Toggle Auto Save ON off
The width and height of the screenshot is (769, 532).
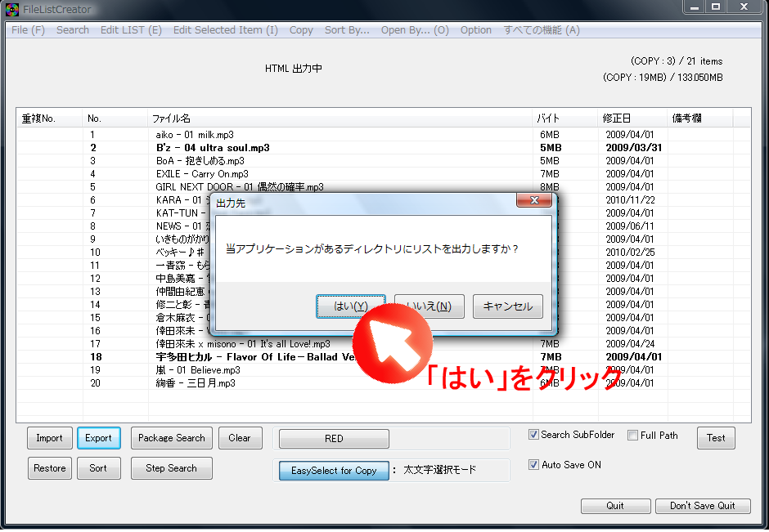click(533, 464)
